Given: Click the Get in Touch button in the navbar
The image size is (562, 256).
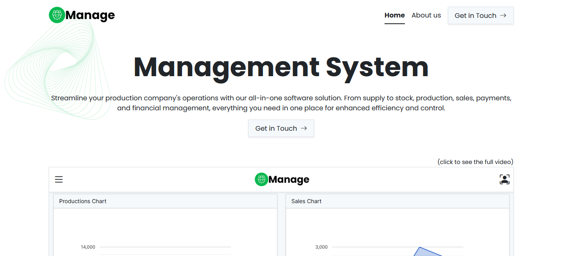Looking at the screenshot, I should coord(480,15).
